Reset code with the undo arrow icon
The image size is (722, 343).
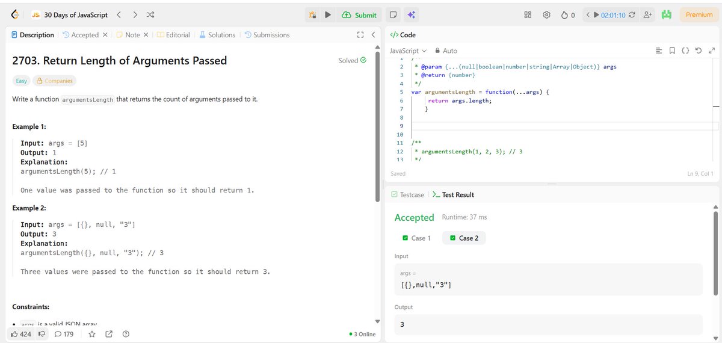(699, 51)
